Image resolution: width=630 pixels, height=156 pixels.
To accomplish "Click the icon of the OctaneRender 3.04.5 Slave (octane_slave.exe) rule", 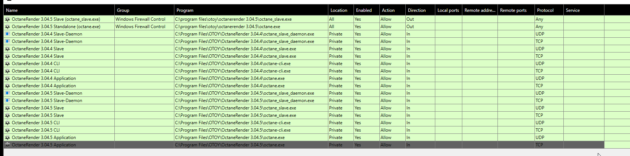I will (7, 19).
